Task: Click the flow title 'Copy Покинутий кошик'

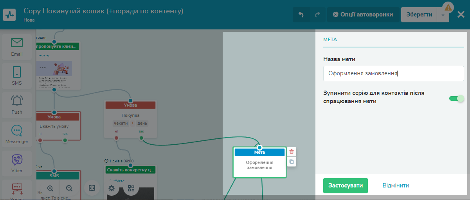Action: 103,11
